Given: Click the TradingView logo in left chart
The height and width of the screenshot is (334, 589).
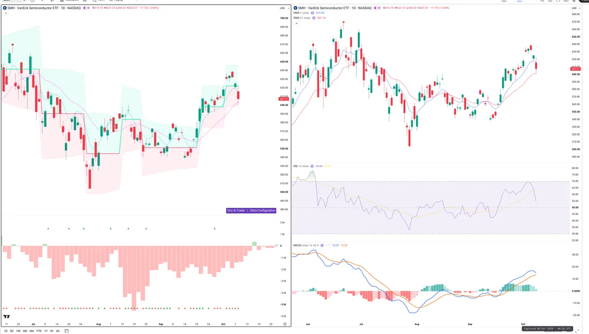Looking at the screenshot, I should click(6, 317).
